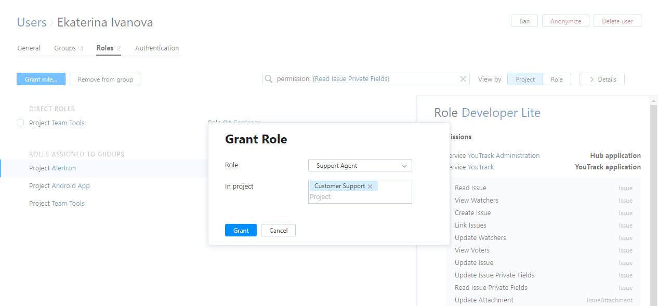Clear the permission search query with X icon
The image size is (658, 306).
pyautogui.click(x=463, y=79)
